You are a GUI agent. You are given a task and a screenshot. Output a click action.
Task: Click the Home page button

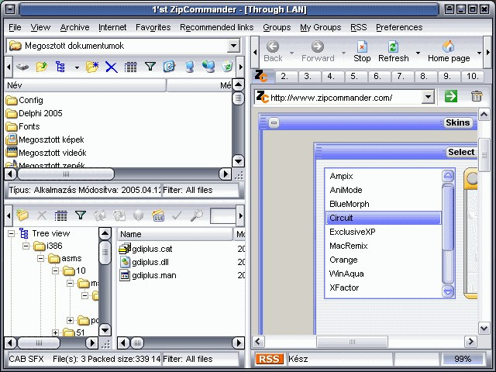(x=449, y=52)
